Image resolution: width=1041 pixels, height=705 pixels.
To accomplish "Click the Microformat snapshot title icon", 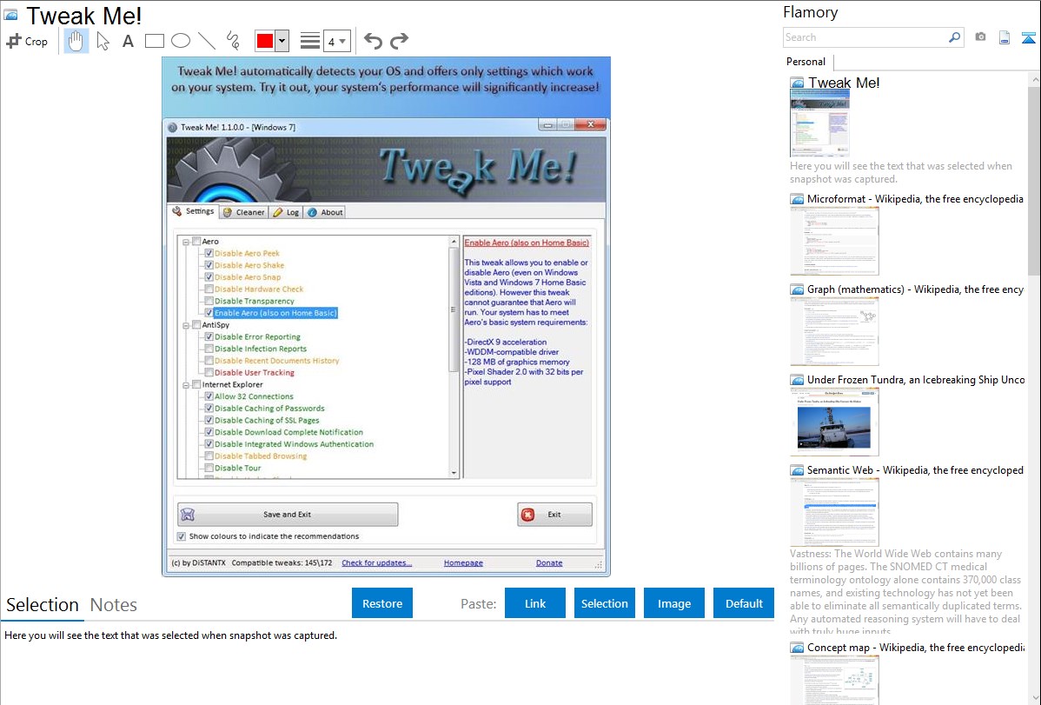I will click(797, 199).
